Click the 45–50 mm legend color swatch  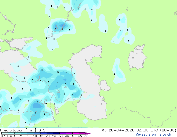[82, 133]
